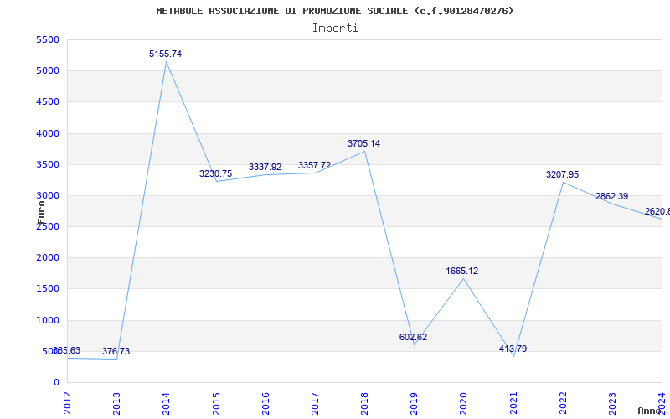Select the 413.79 data label
670x419 pixels.
513,349
